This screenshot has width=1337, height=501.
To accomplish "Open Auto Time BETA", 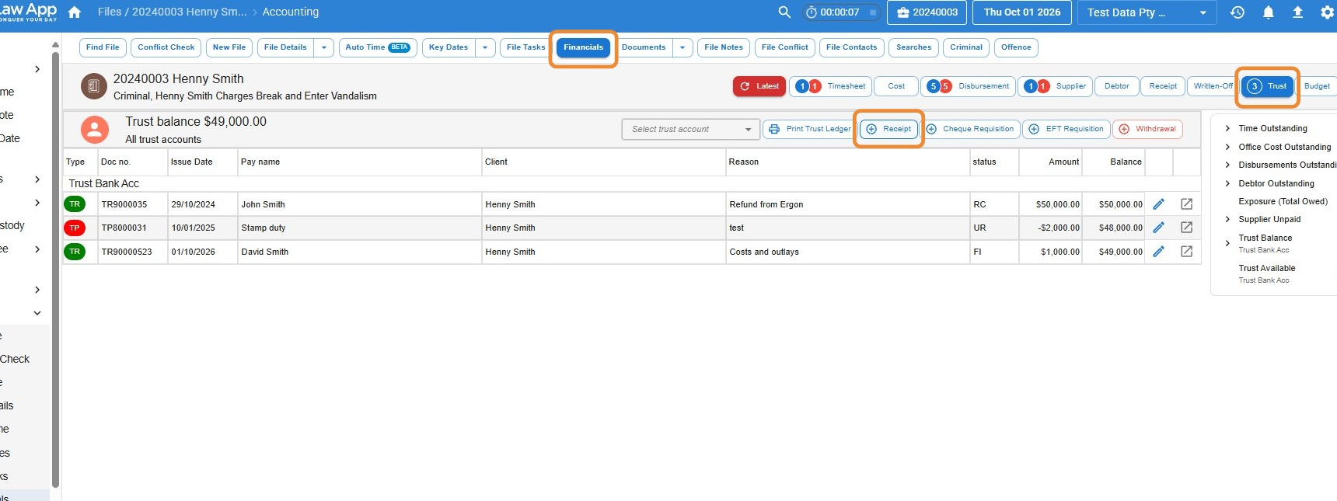I will pyautogui.click(x=378, y=47).
